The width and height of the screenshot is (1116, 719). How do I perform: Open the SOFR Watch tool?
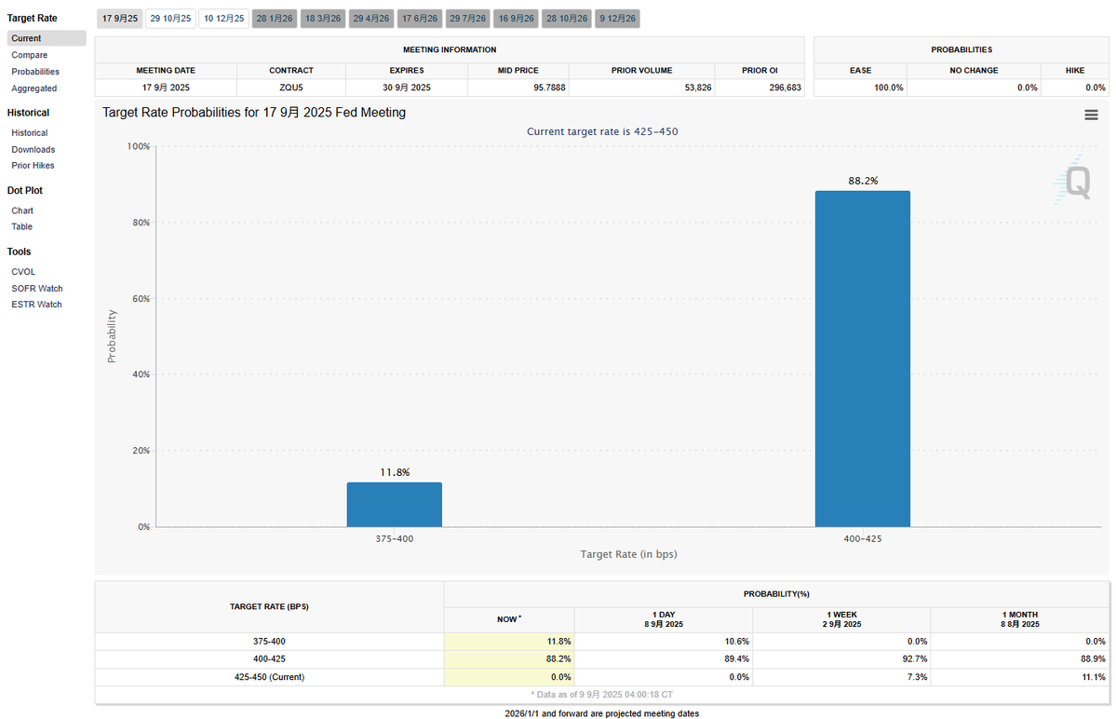[x=37, y=289]
